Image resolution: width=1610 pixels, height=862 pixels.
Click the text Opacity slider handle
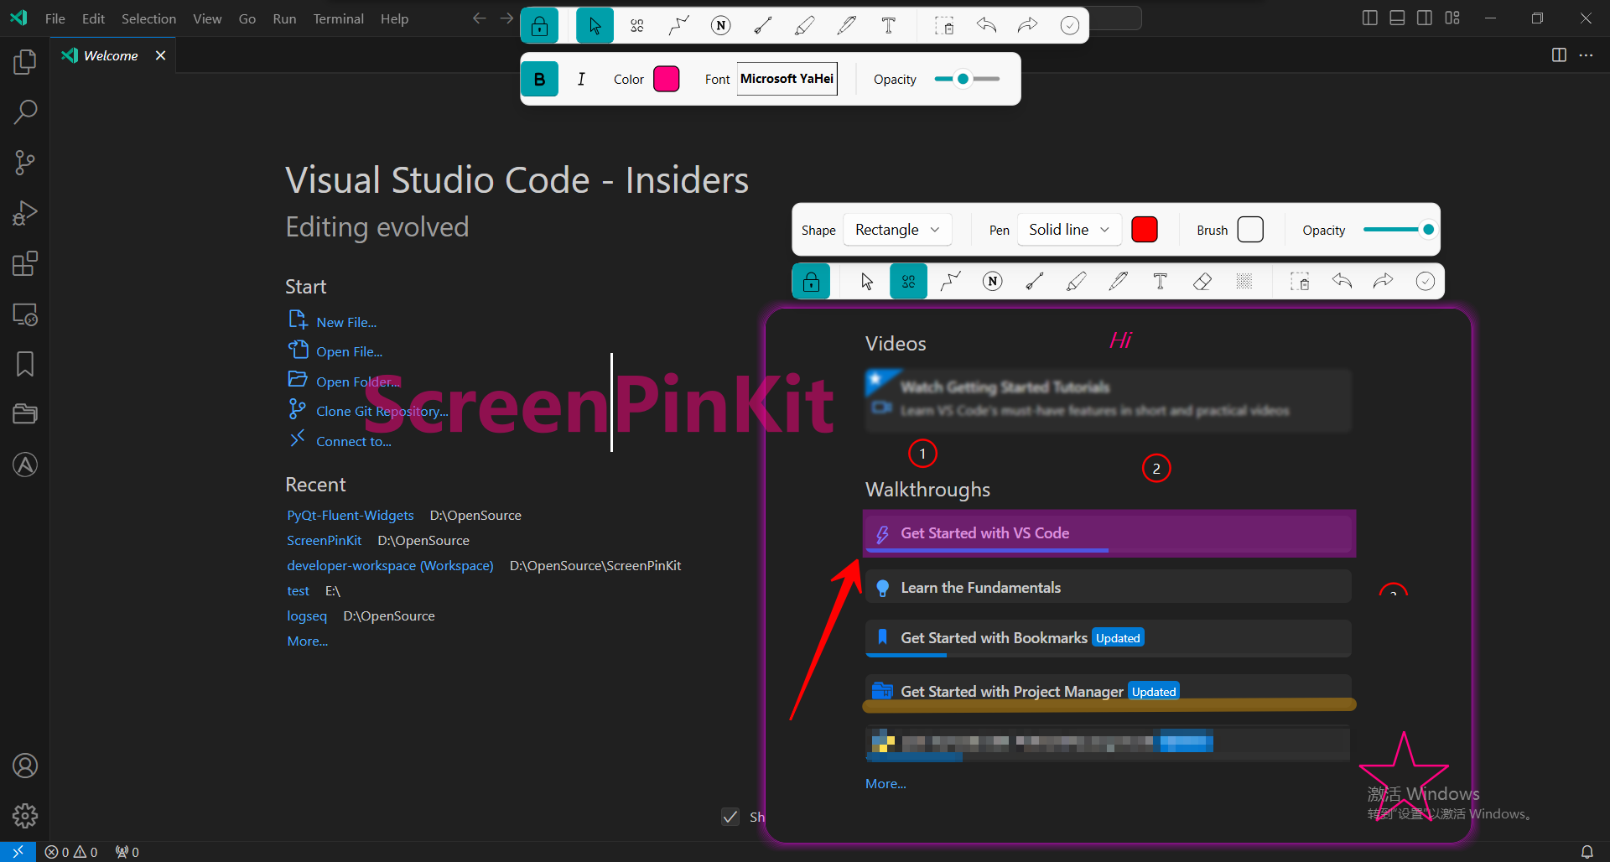point(963,79)
